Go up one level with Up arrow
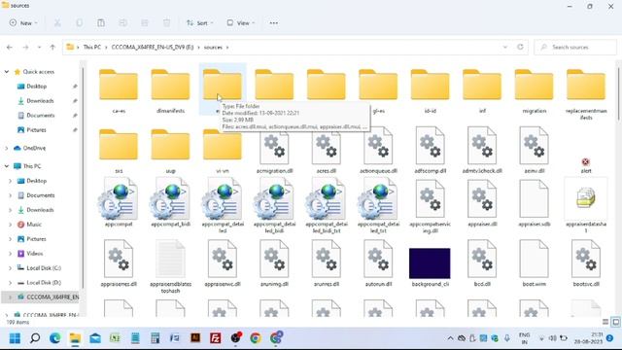This screenshot has width=622, height=350. click(52, 48)
